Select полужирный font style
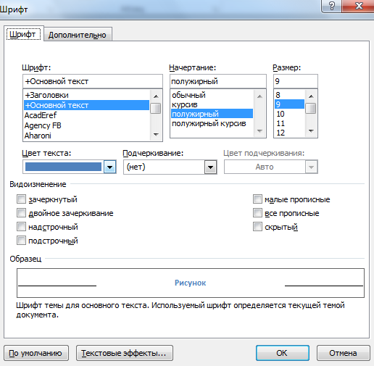This screenshot has height=366, width=374. coord(212,114)
